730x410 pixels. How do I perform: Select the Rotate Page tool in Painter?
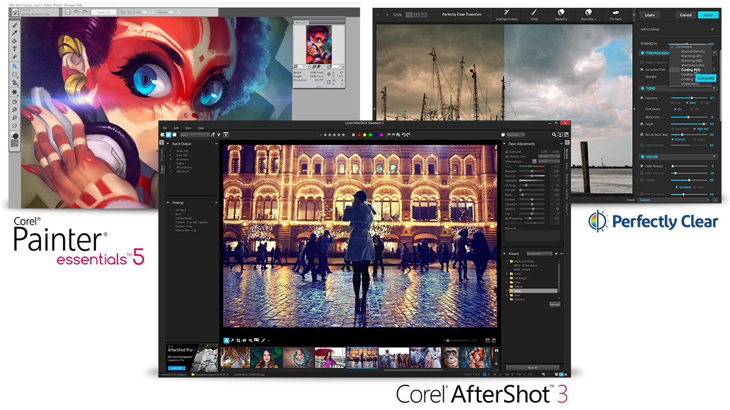point(14,126)
